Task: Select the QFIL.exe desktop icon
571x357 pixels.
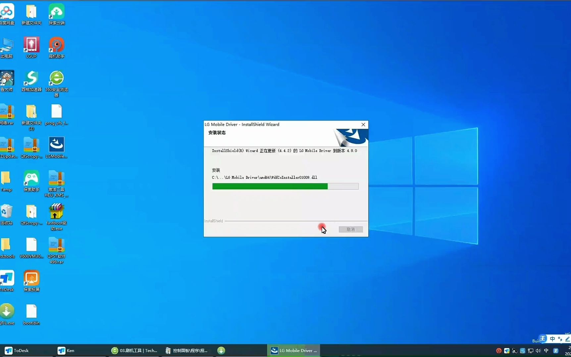Action: pos(7,315)
